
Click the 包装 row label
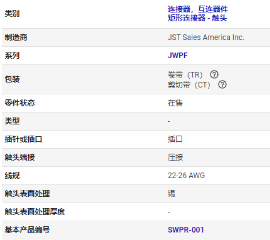(x=12, y=79)
